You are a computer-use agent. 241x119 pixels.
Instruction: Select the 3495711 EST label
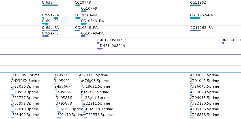click(62, 75)
